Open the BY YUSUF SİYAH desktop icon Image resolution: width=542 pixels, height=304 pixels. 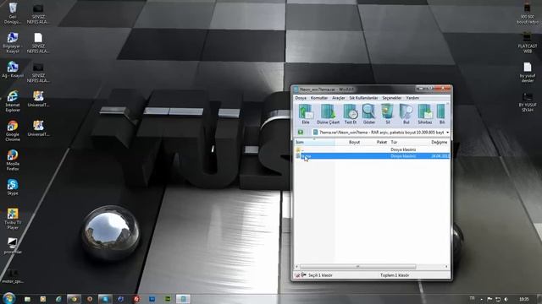tap(527, 101)
